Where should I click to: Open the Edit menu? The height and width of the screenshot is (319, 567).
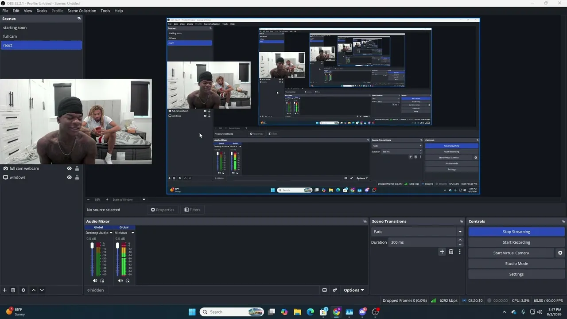(x=16, y=11)
